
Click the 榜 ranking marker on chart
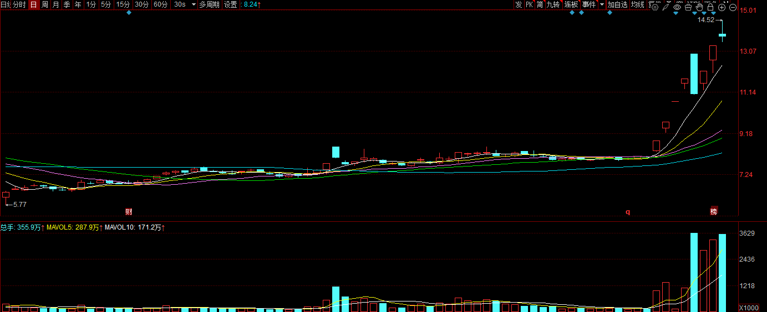pyautogui.click(x=714, y=211)
